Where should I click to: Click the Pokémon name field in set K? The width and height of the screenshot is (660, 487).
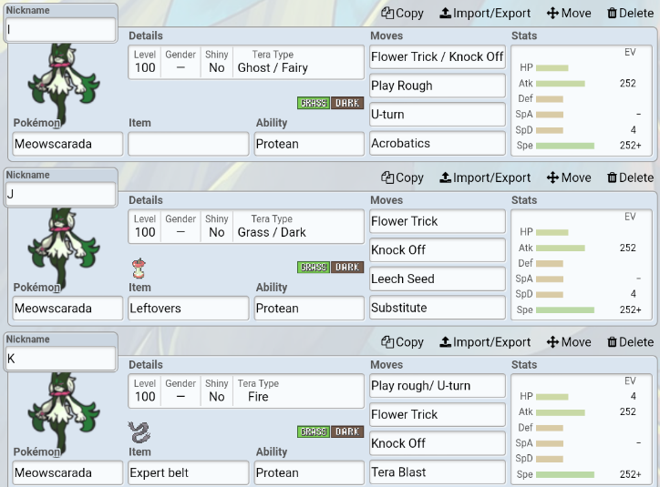click(x=67, y=472)
